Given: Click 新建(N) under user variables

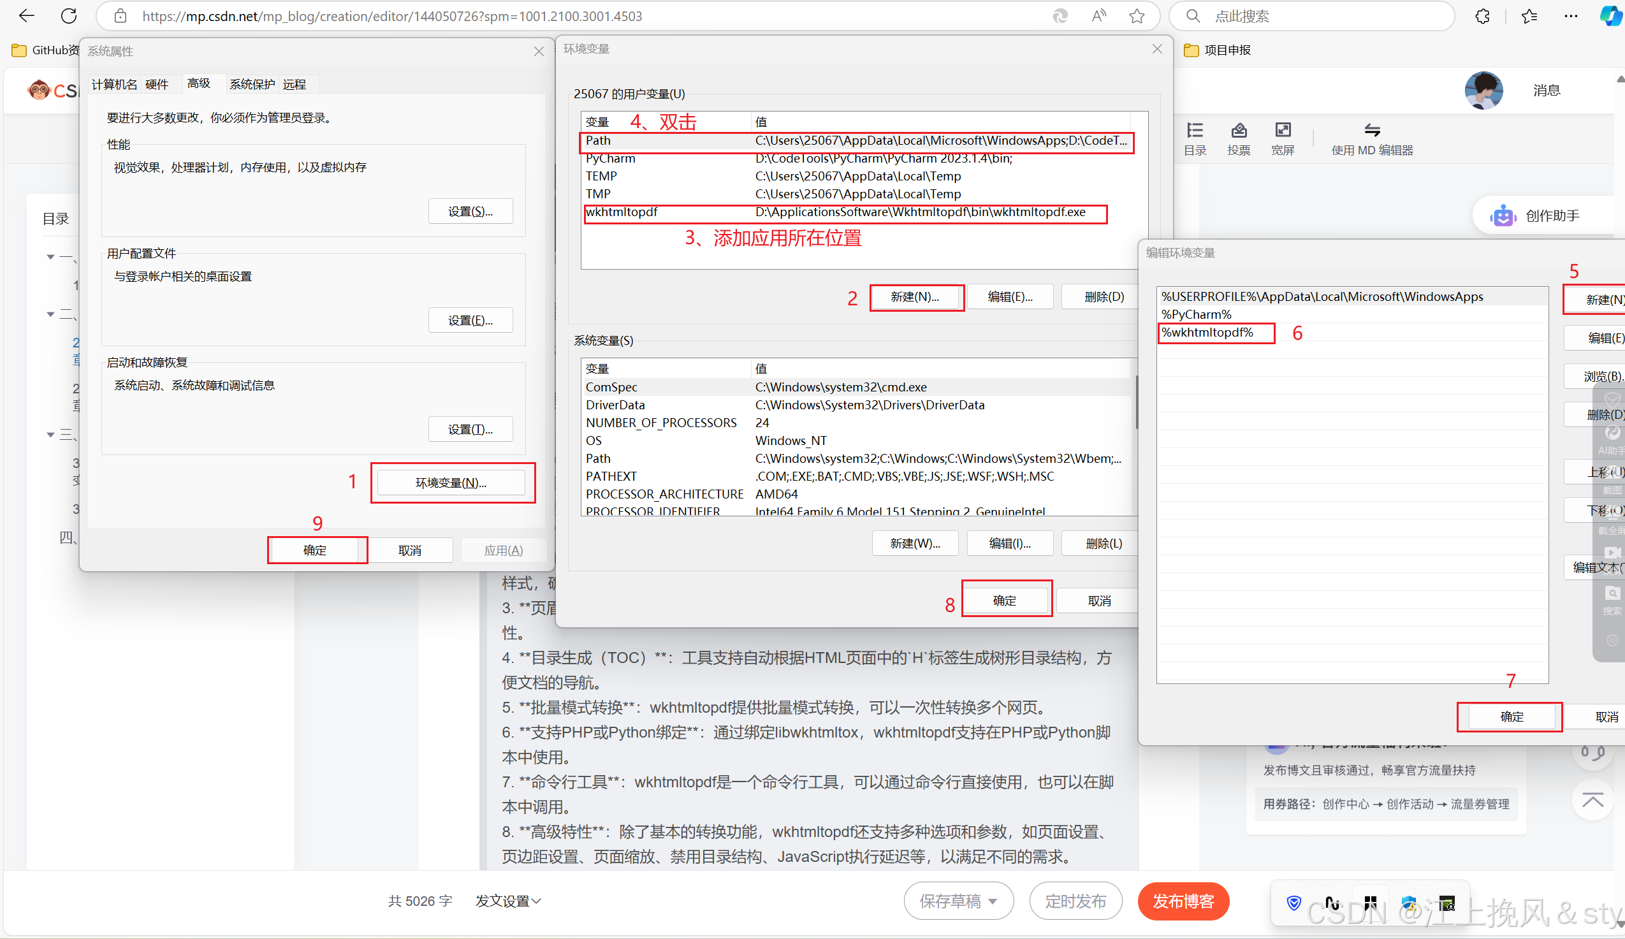Looking at the screenshot, I should point(915,296).
